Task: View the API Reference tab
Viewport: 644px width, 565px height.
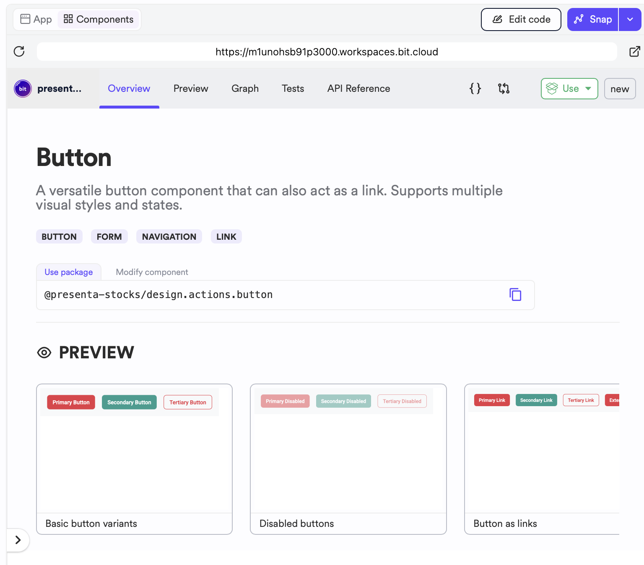Action: tap(358, 88)
